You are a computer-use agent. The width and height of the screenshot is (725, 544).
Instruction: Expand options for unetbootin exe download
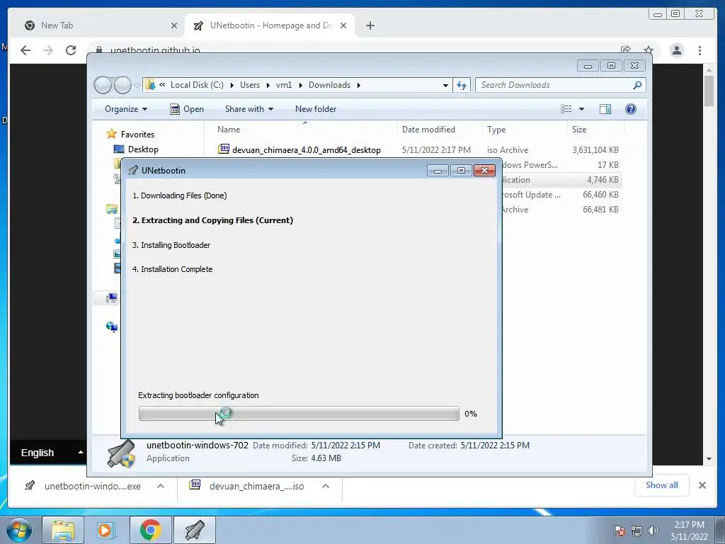click(161, 486)
